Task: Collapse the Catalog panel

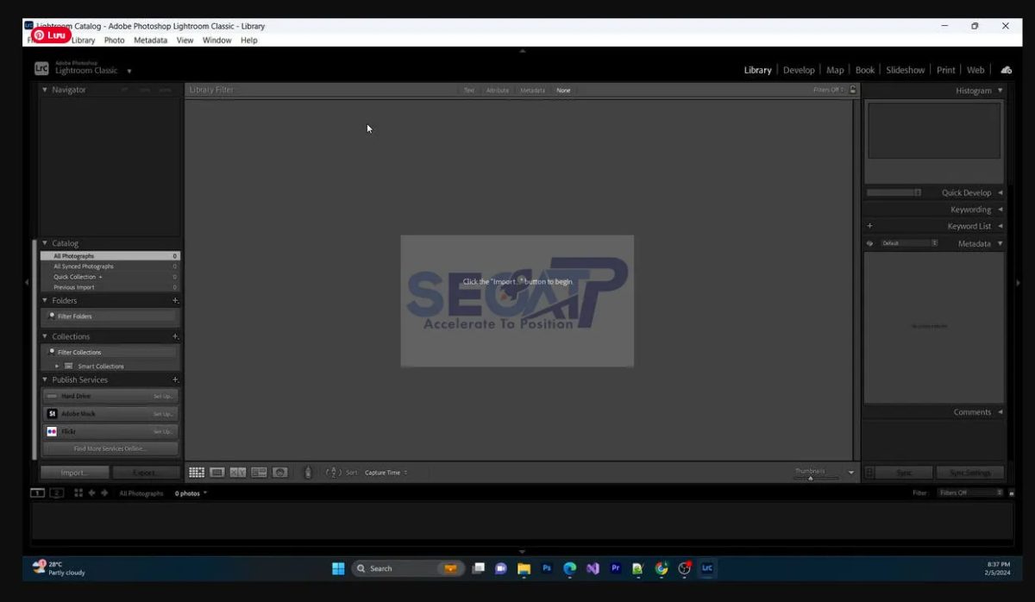Action: point(45,243)
